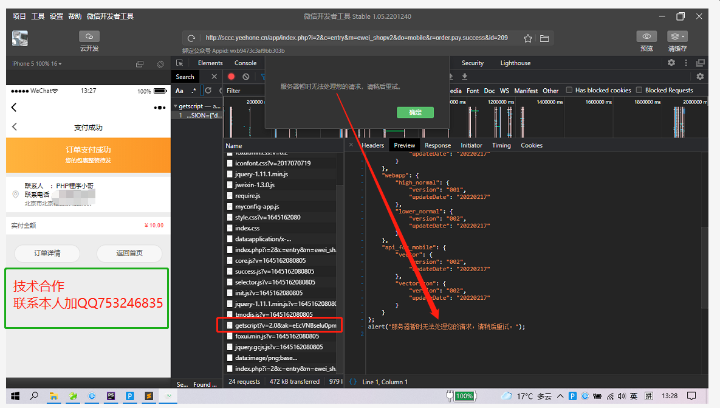The width and height of the screenshot is (720, 408).
Task: Select the tmodjs.js?v=1645162080805 request
Action: click(x=281, y=315)
